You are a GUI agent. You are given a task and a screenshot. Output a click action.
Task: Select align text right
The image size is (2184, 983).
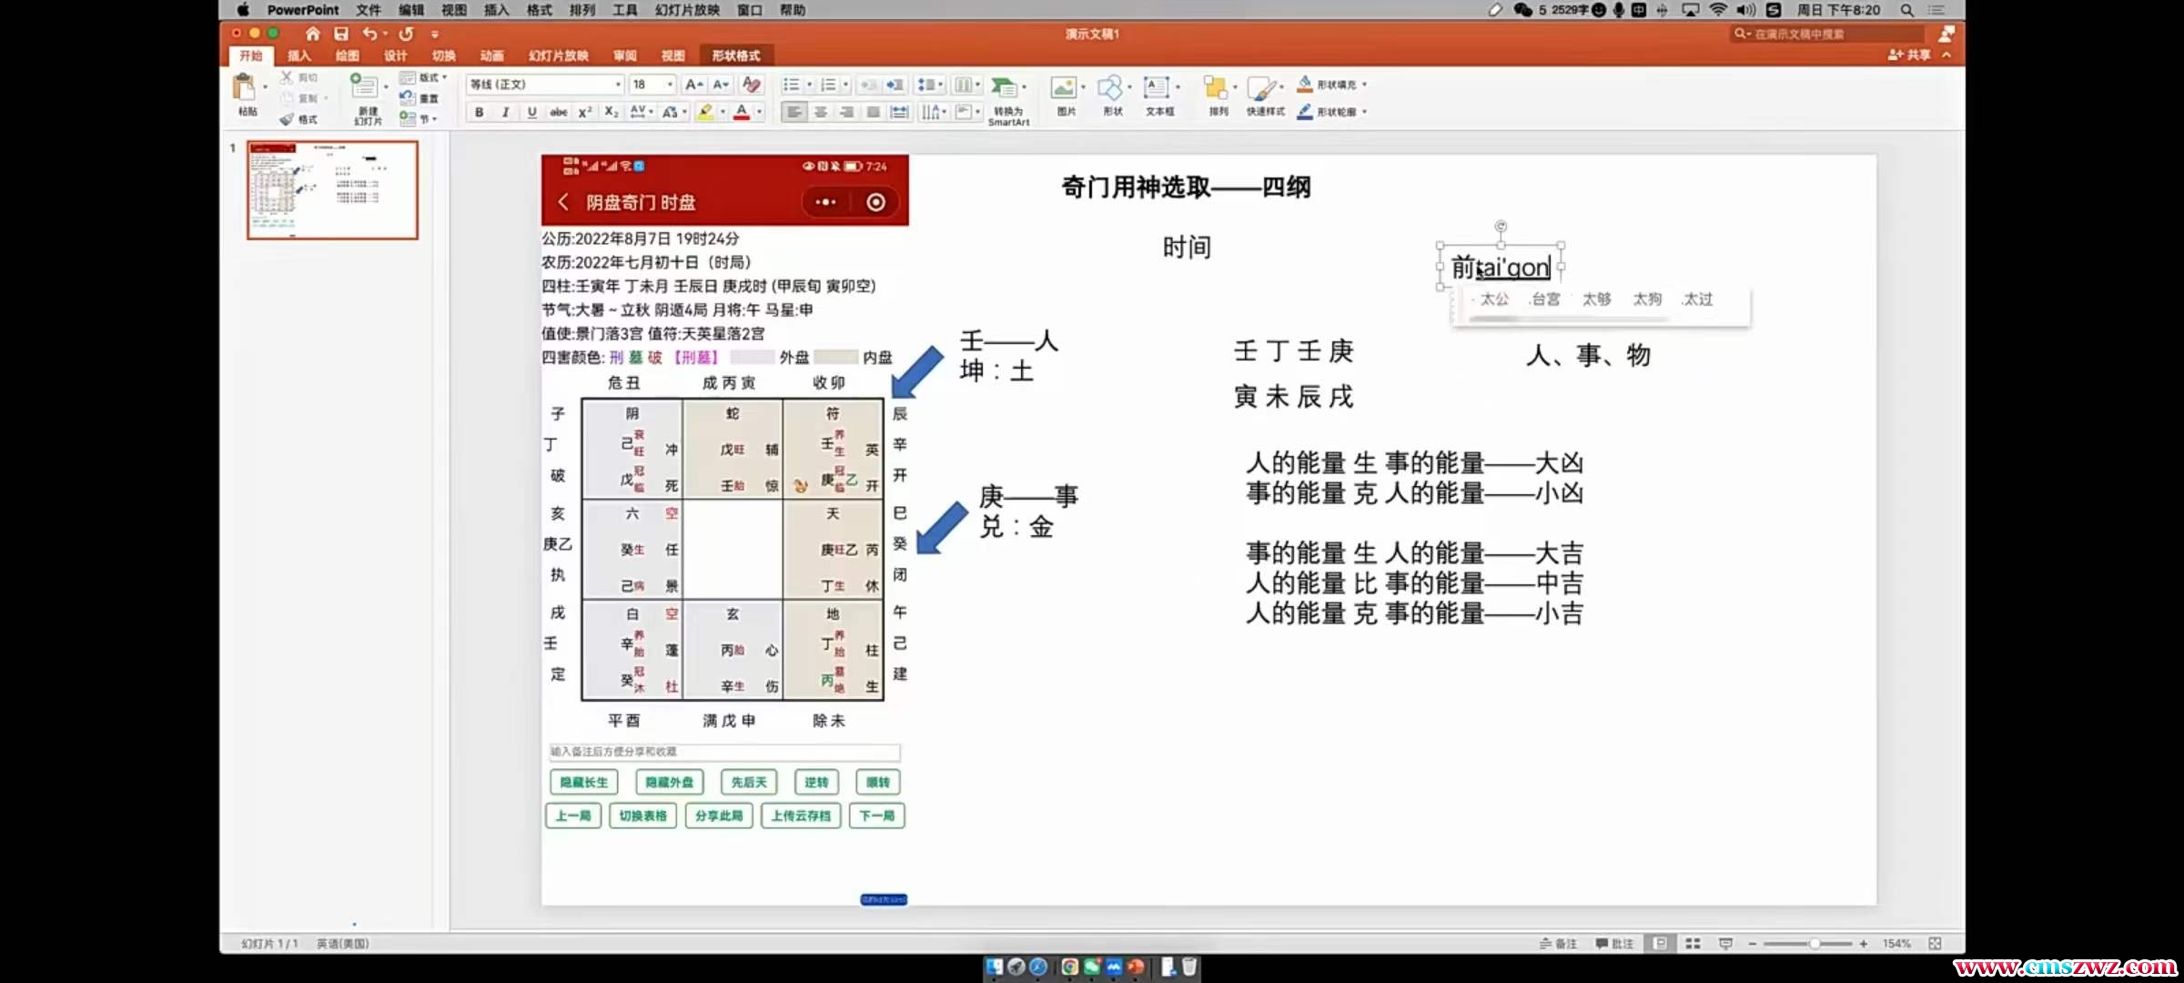847,112
